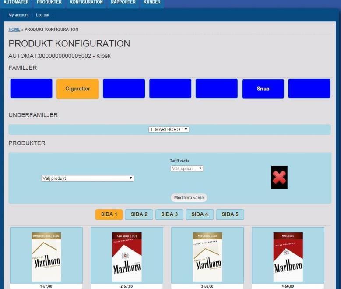The width and height of the screenshot is (341, 289).
Task: Select the Snus family button
Action: 263,89
